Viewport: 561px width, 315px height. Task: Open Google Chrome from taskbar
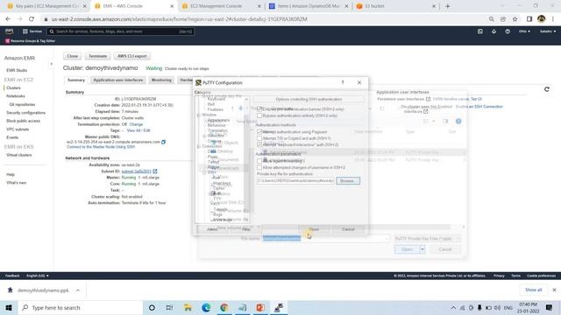(224, 307)
